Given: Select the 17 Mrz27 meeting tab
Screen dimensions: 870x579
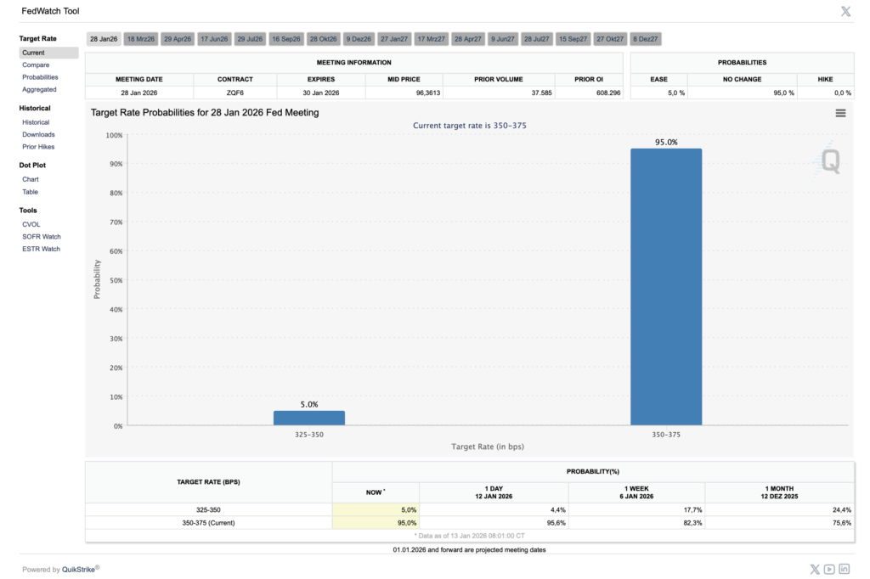Looking at the screenshot, I should pos(431,39).
